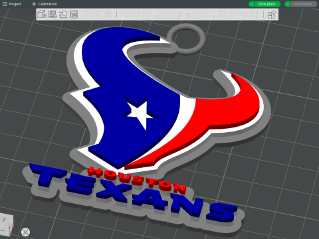
Task: Click the Slice plate button
Action: coord(267,4)
